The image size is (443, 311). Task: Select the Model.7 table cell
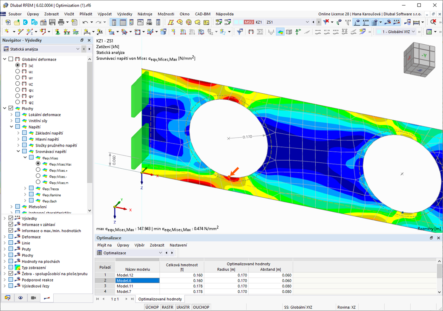[138, 291]
